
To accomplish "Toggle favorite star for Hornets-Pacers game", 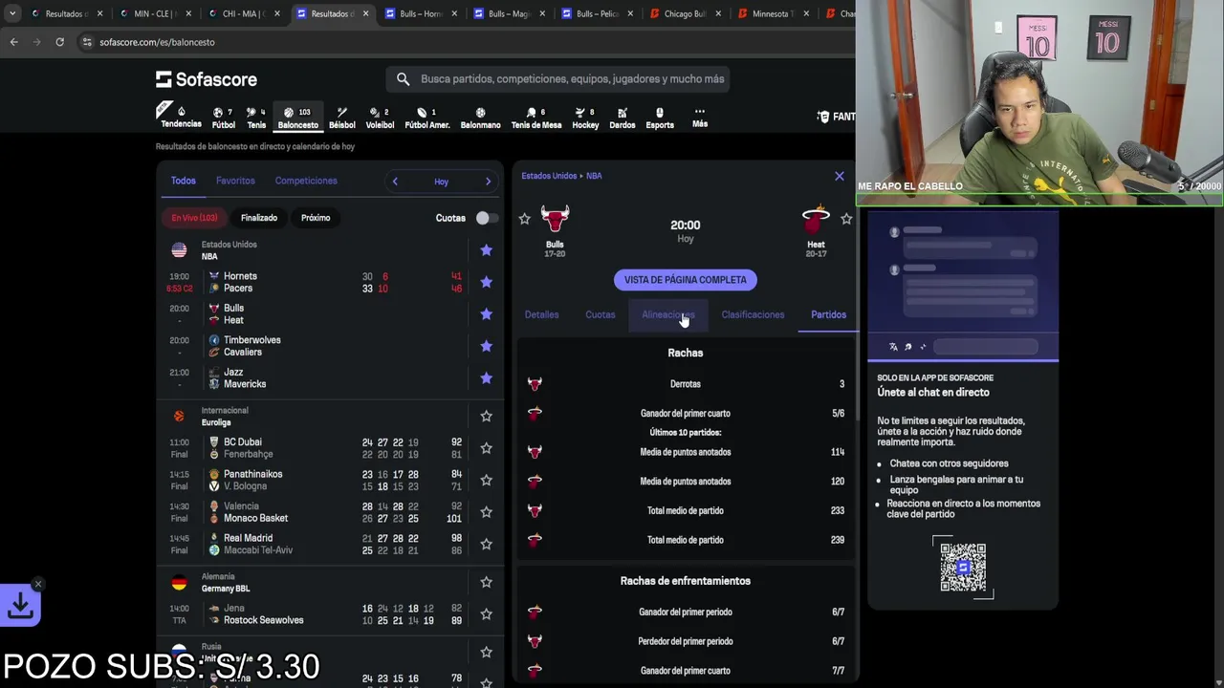I will [x=486, y=282].
